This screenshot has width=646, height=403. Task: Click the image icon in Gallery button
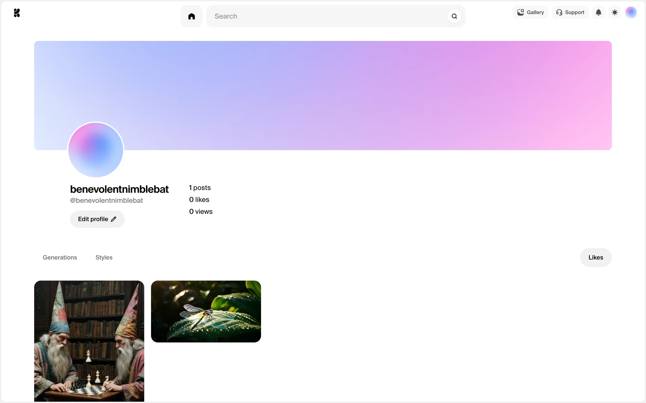[x=521, y=12]
